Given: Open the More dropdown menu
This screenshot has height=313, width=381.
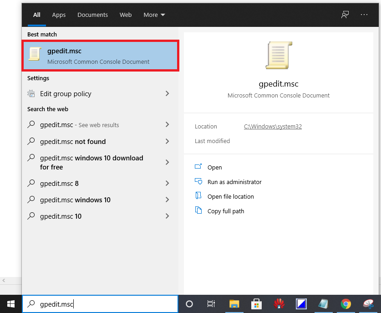Looking at the screenshot, I should (154, 15).
